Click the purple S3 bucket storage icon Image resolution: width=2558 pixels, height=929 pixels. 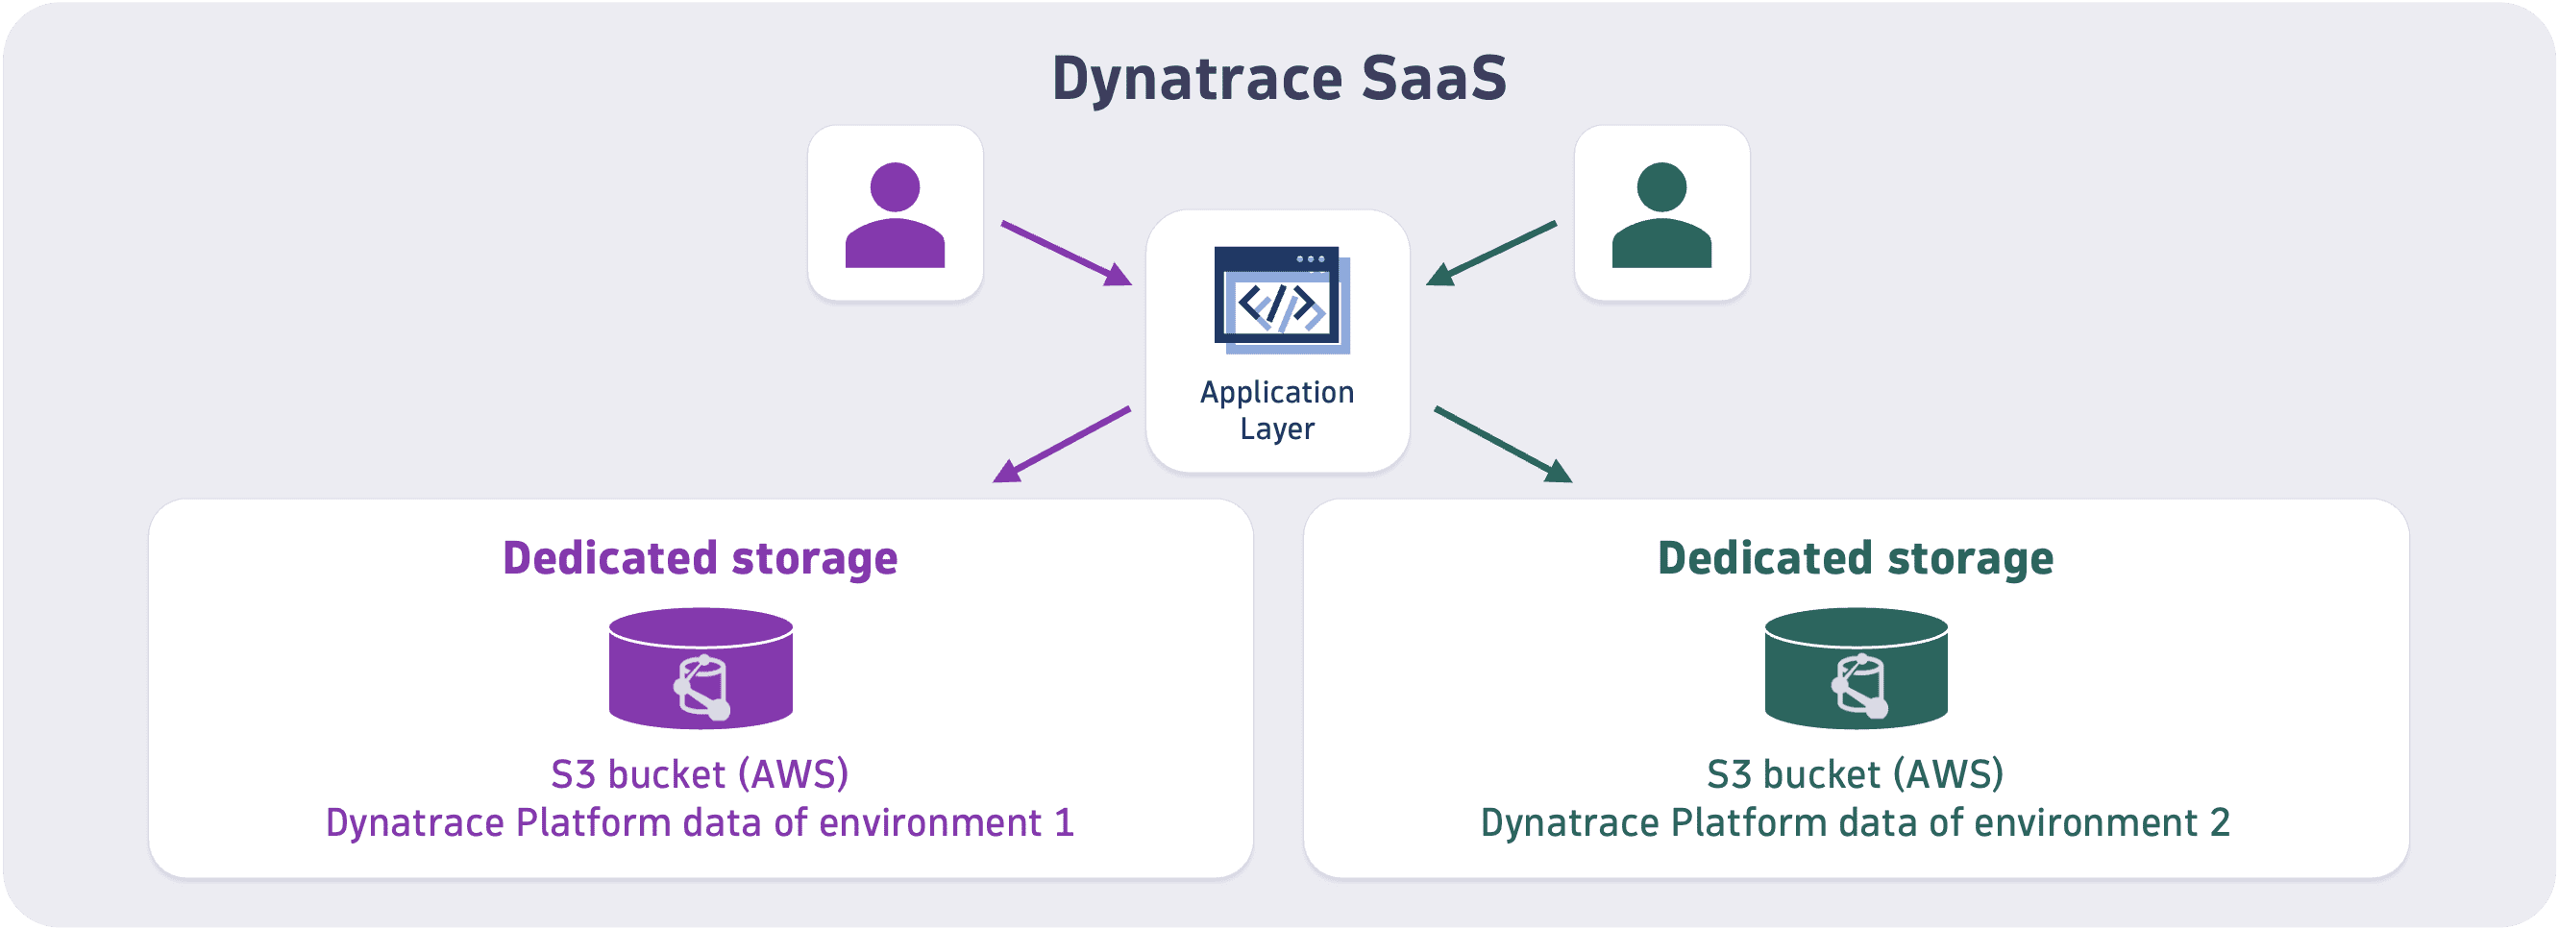pos(701,668)
